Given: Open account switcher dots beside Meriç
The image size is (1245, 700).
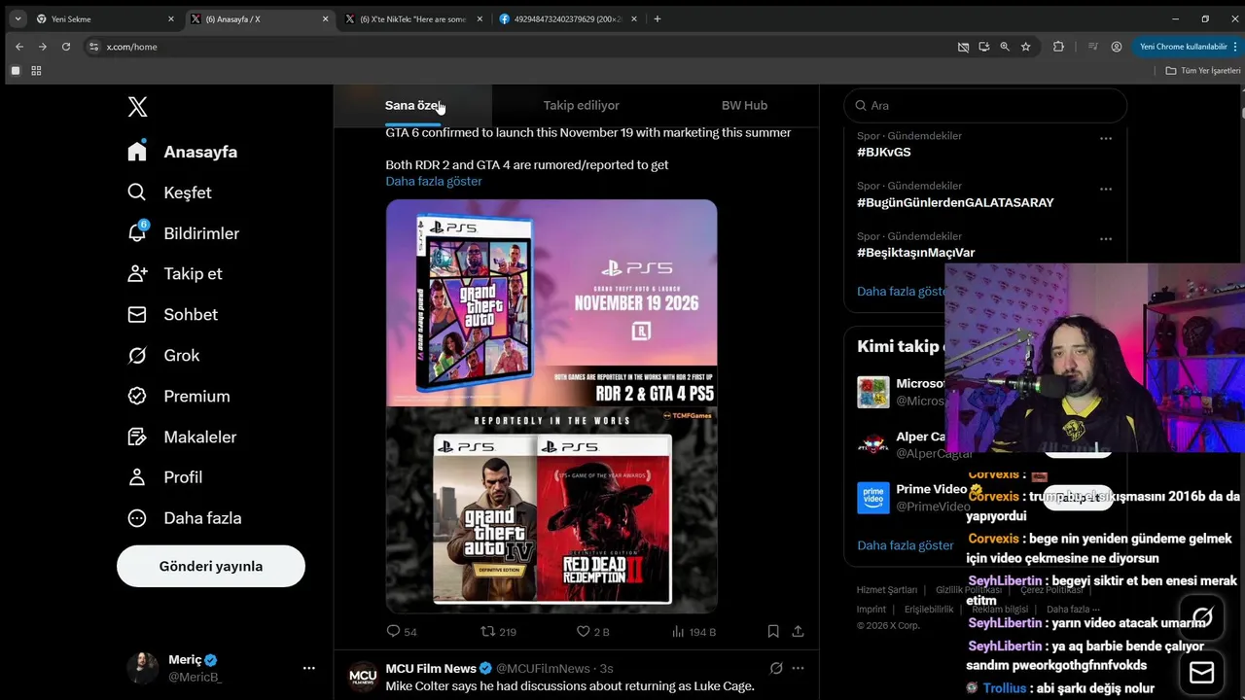Looking at the screenshot, I should pyautogui.click(x=309, y=668).
